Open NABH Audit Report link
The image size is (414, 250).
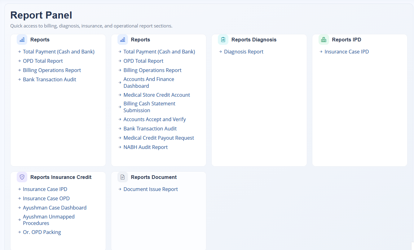pyautogui.click(x=146, y=147)
